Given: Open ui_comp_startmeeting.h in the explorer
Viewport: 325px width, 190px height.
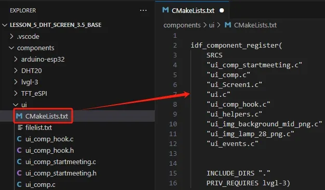Looking at the screenshot, I should (x=61, y=173).
